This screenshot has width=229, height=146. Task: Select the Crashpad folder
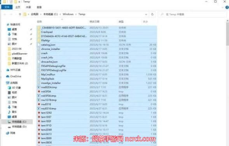click(47, 32)
